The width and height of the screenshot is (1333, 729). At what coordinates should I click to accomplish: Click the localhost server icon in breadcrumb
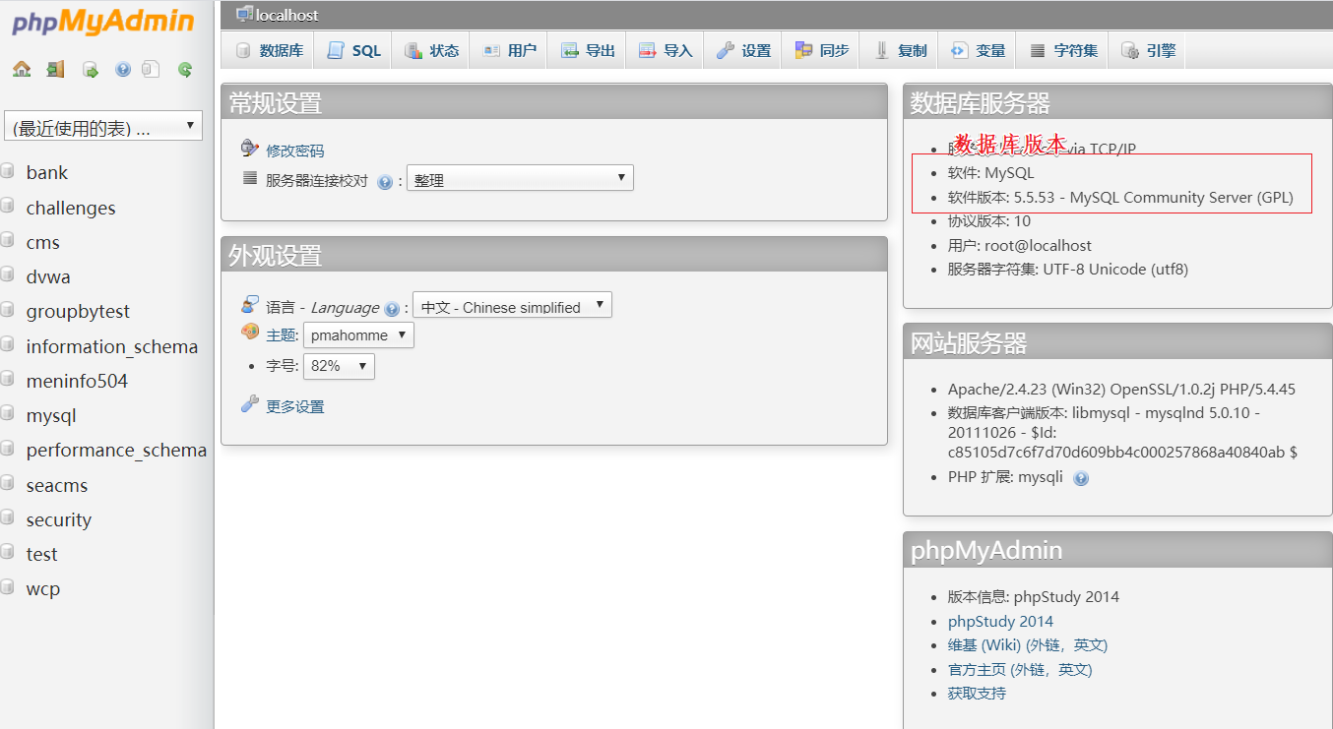coord(244,14)
